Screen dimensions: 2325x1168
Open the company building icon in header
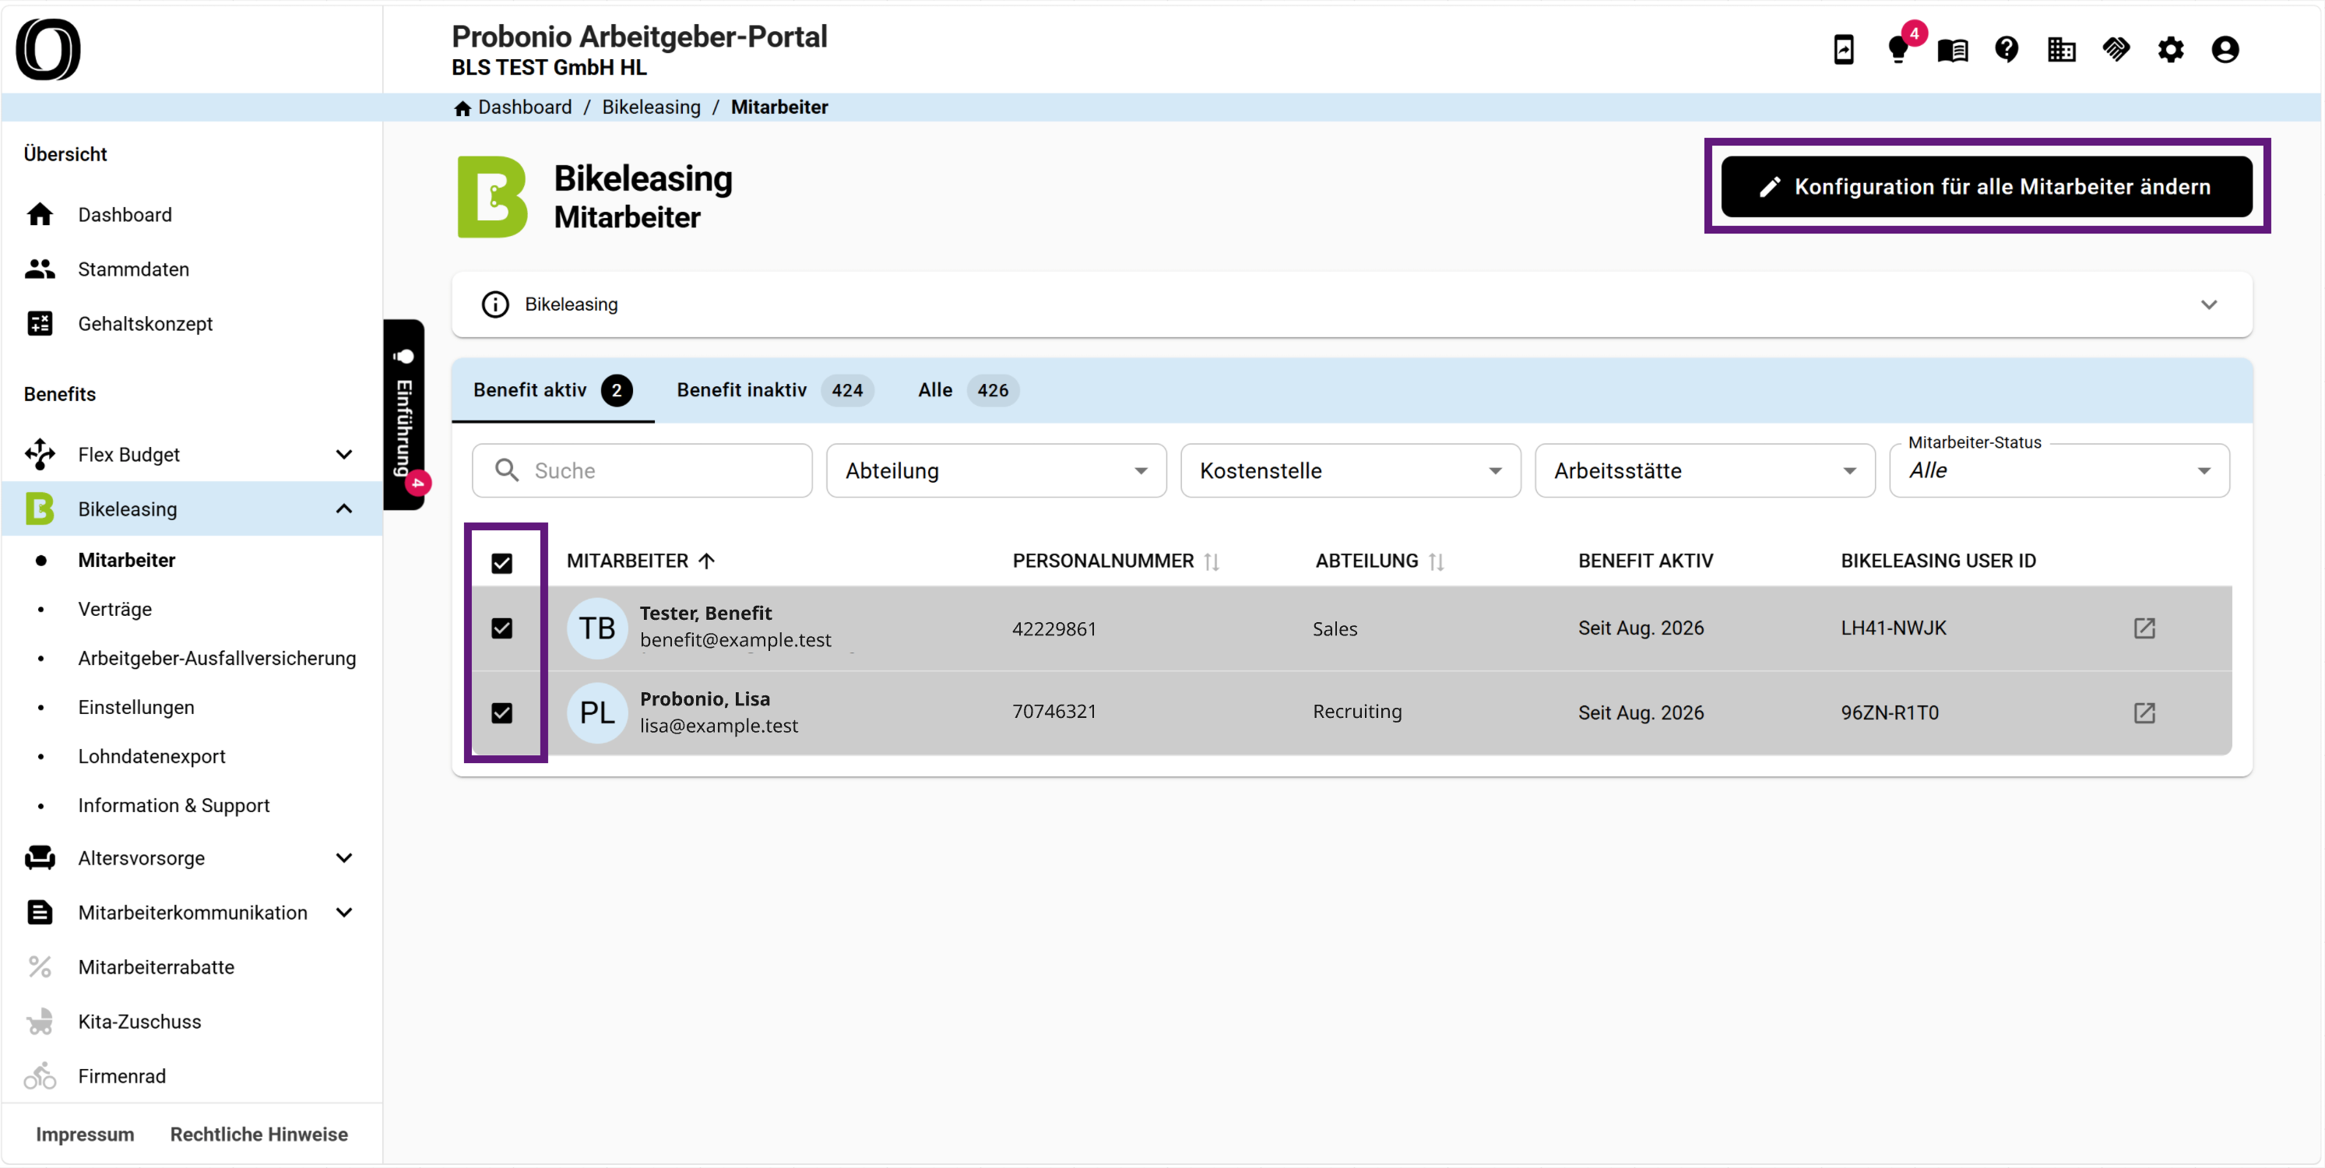2062,50
